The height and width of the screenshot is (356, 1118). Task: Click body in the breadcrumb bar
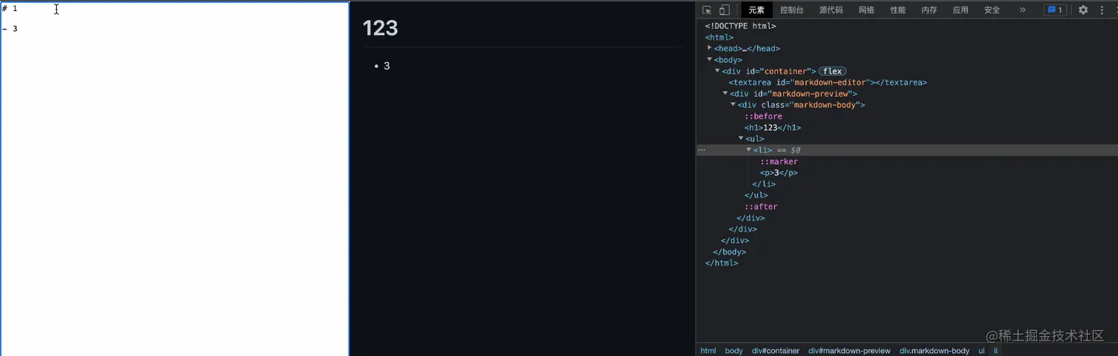point(734,351)
